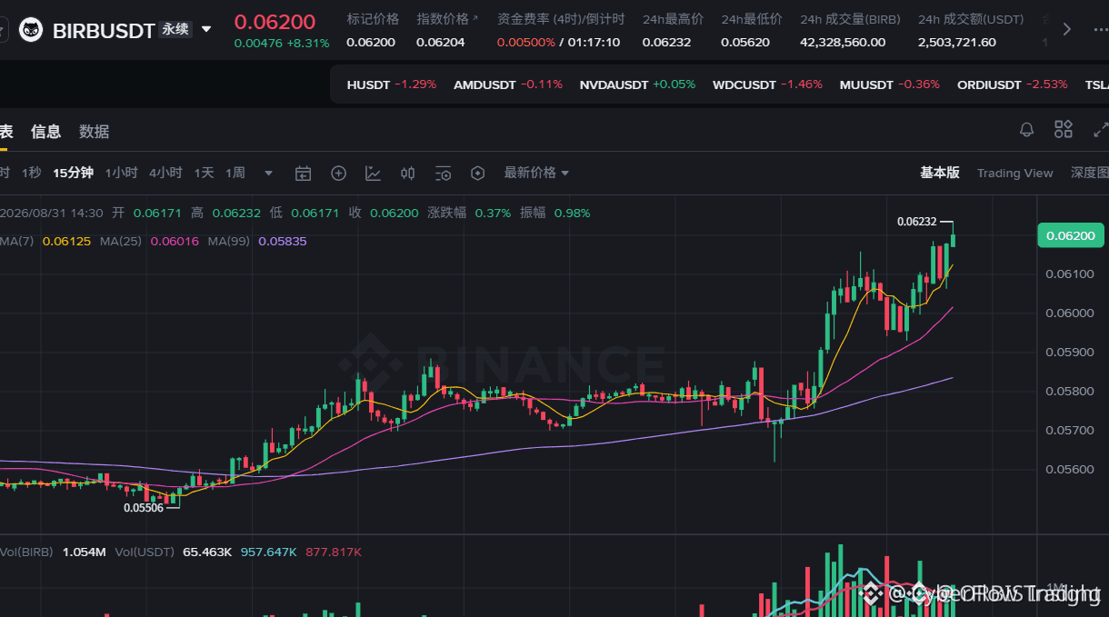This screenshot has width=1109, height=617.
Task: Select the 1周 interval
Action: (235, 173)
